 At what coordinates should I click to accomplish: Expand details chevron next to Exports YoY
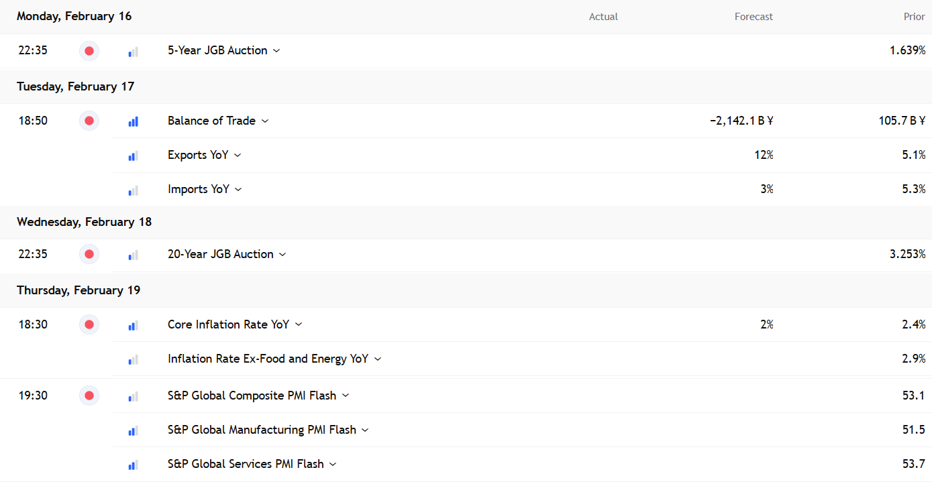point(238,156)
